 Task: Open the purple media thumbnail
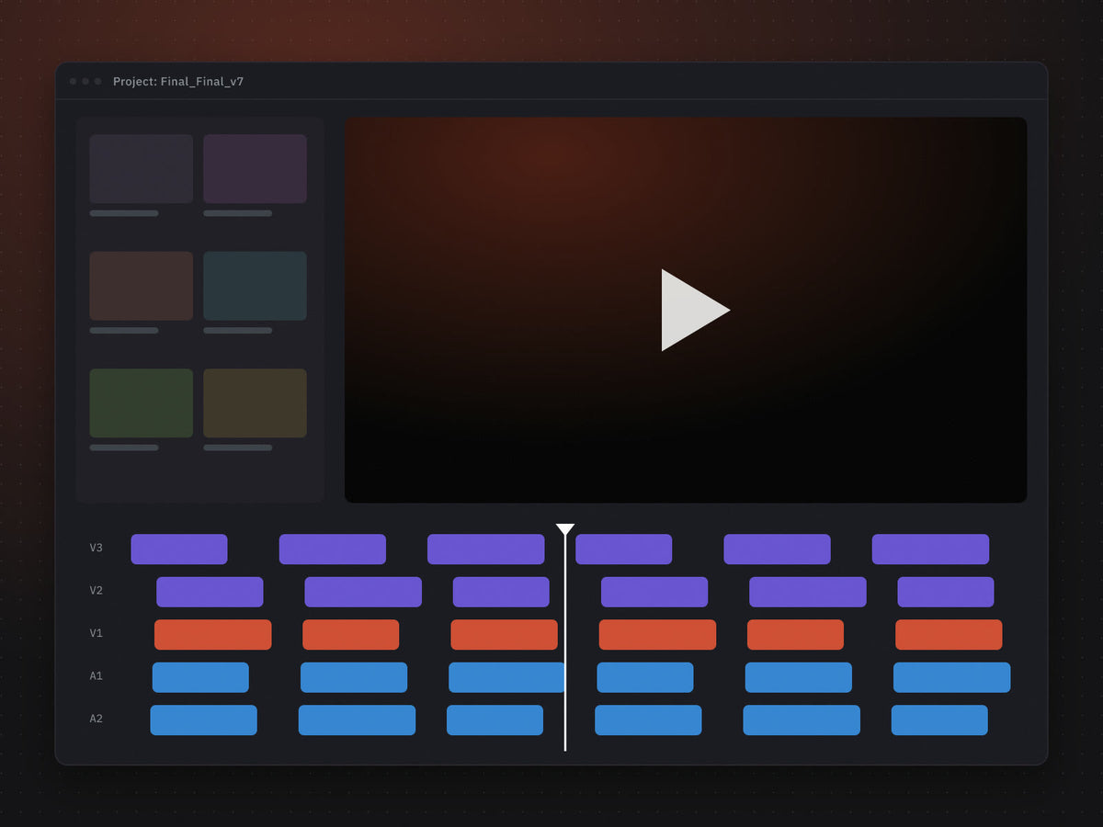point(255,169)
